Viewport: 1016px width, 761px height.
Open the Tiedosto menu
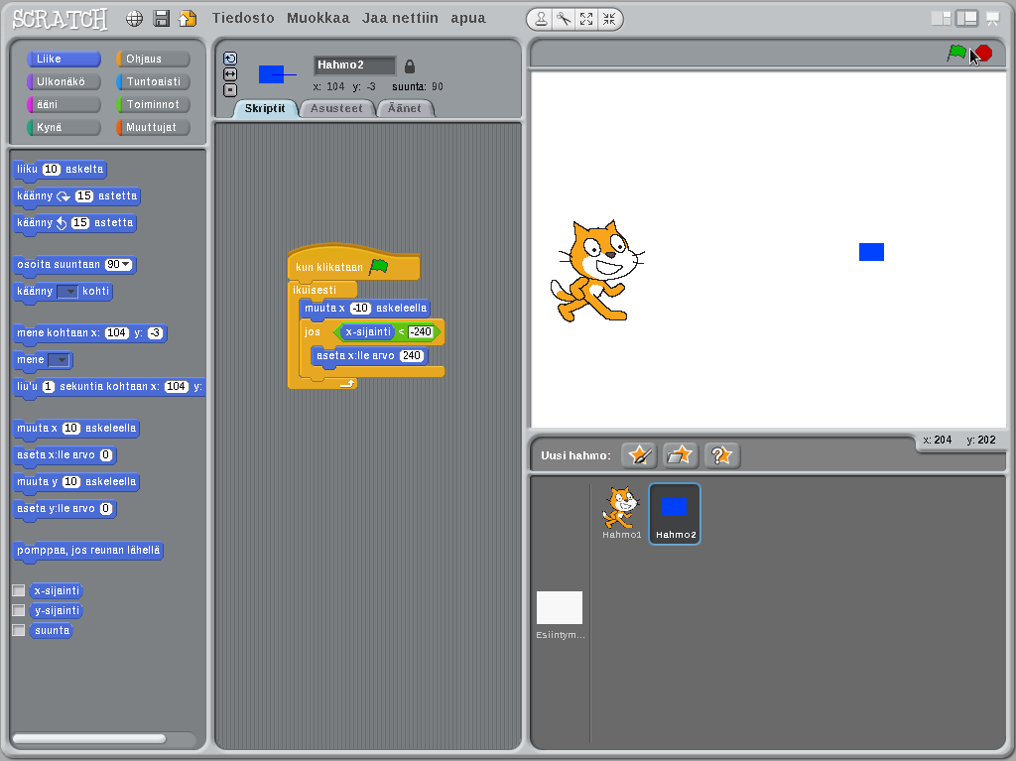(x=243, y=18)
